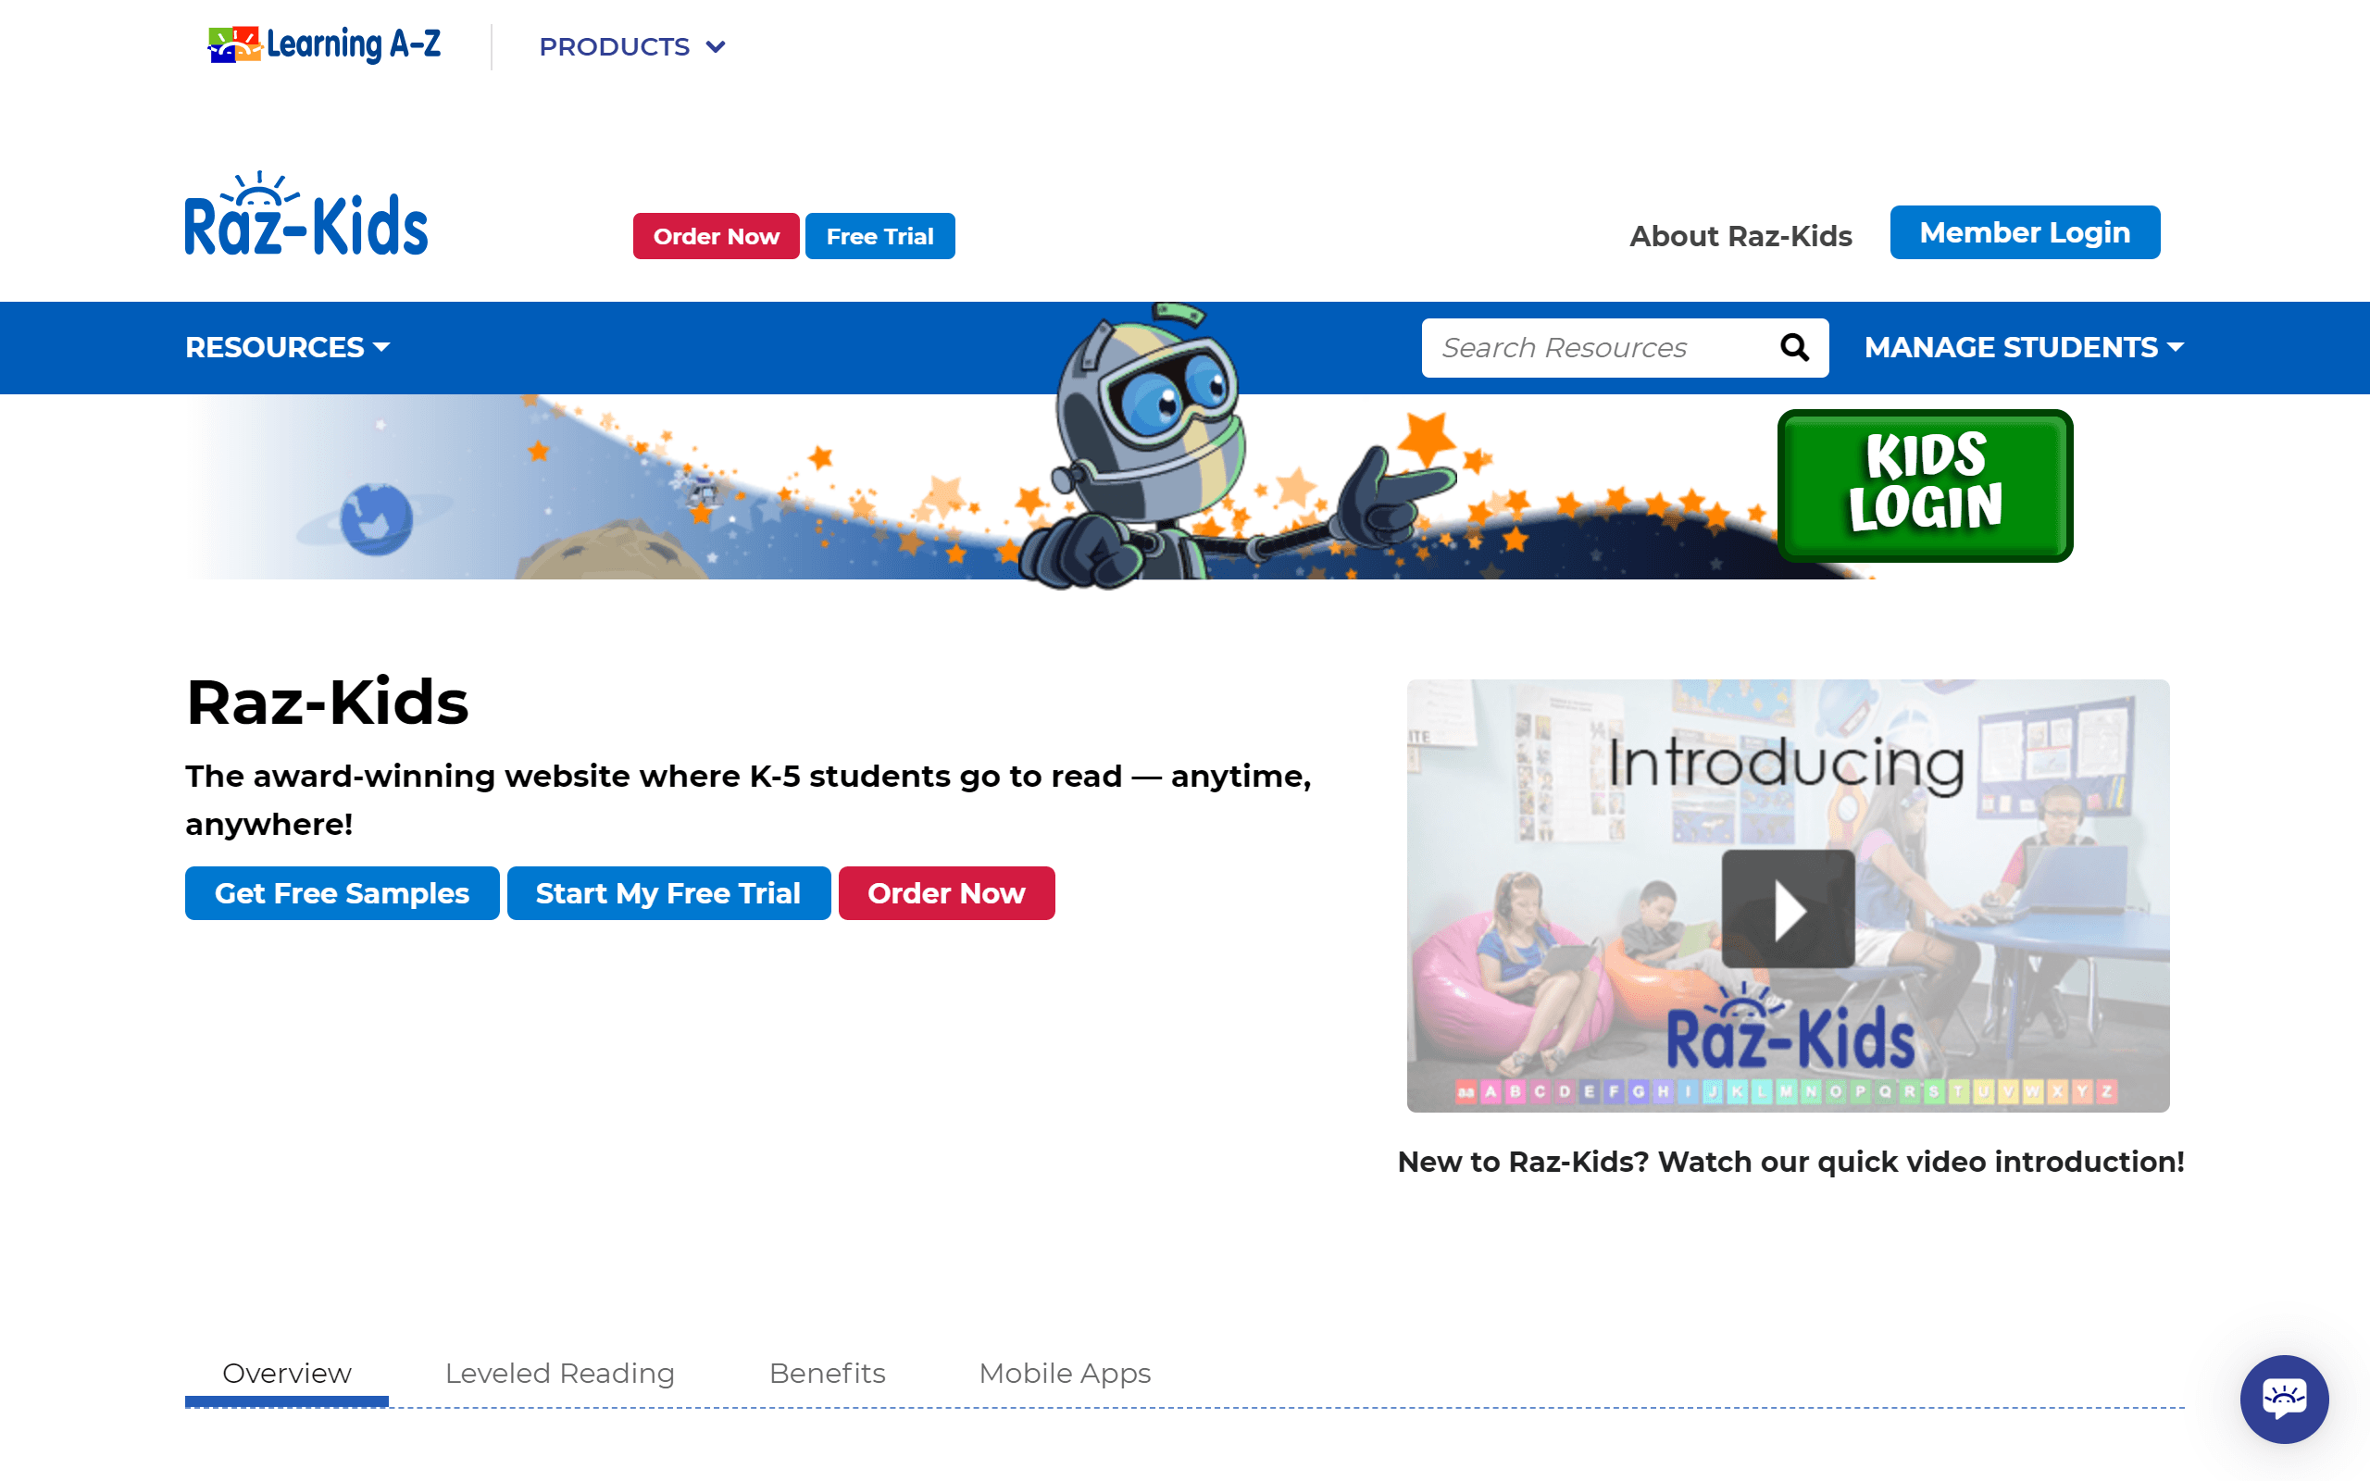Screen dimensions: 2370x1481
Task: Open the About Raz-Kids link
Action: click(1740, 236)
